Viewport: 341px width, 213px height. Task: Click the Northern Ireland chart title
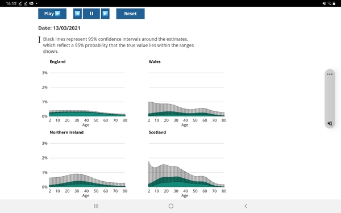[x=66, y=132]
